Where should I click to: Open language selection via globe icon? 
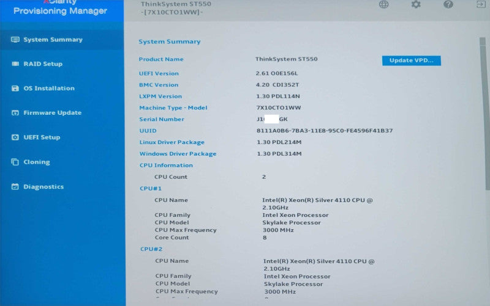point(384,4)
